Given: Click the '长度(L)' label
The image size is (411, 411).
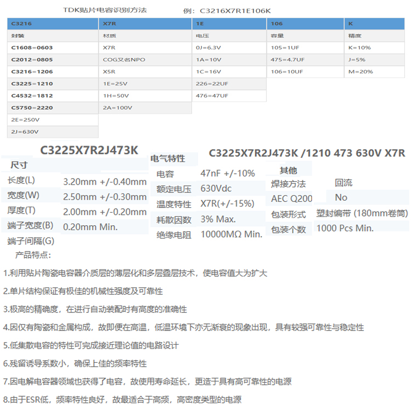Looking at the screenshot, I should (21, 180).
